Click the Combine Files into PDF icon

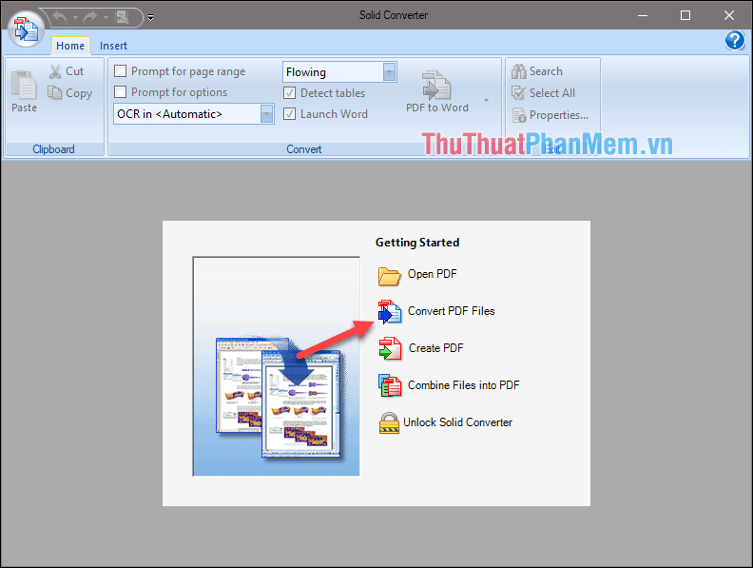[x=390, y=386]
